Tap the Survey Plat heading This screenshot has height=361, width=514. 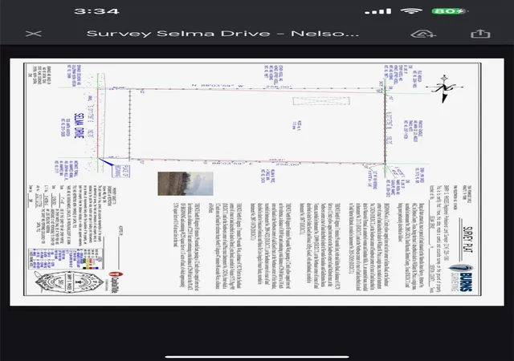(467, 238)
